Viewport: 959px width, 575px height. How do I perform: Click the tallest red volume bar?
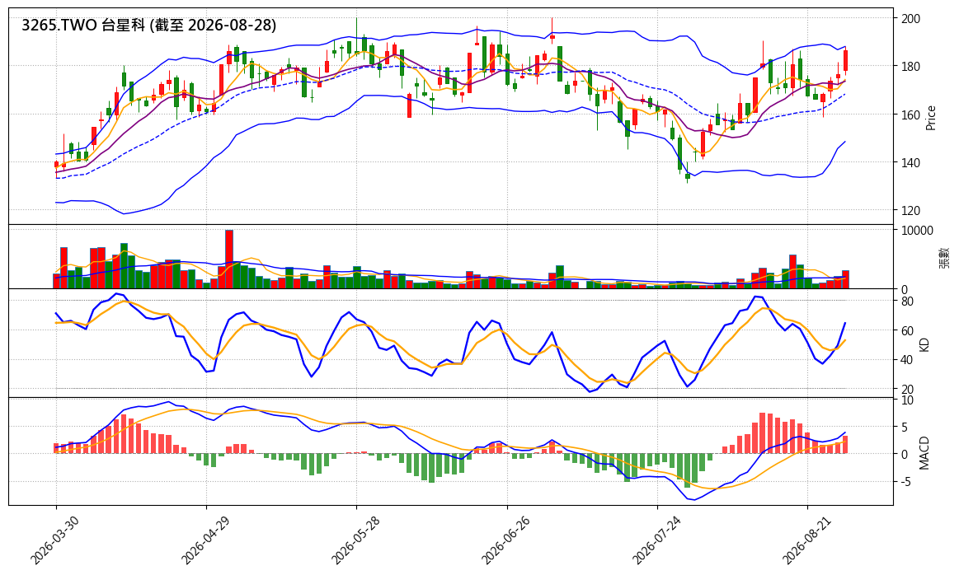click(229, 259)
